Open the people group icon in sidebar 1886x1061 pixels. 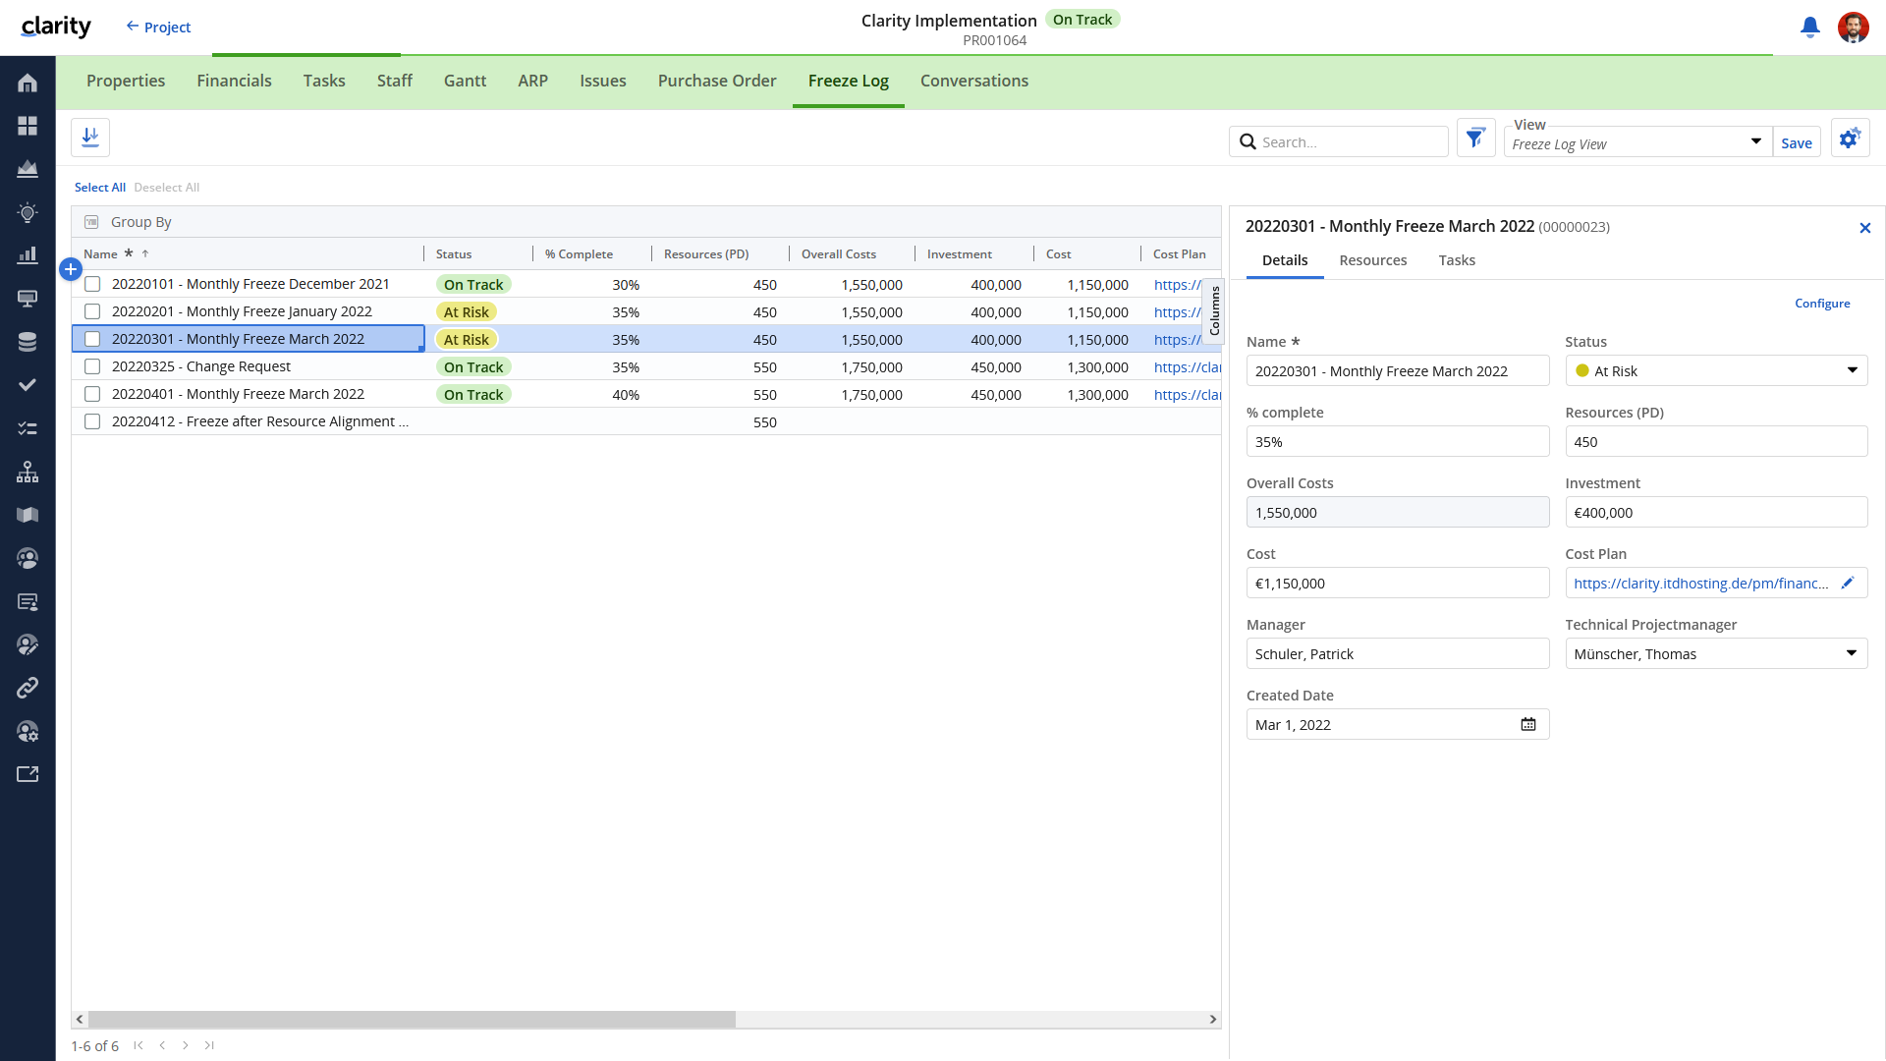click(28, 558)
